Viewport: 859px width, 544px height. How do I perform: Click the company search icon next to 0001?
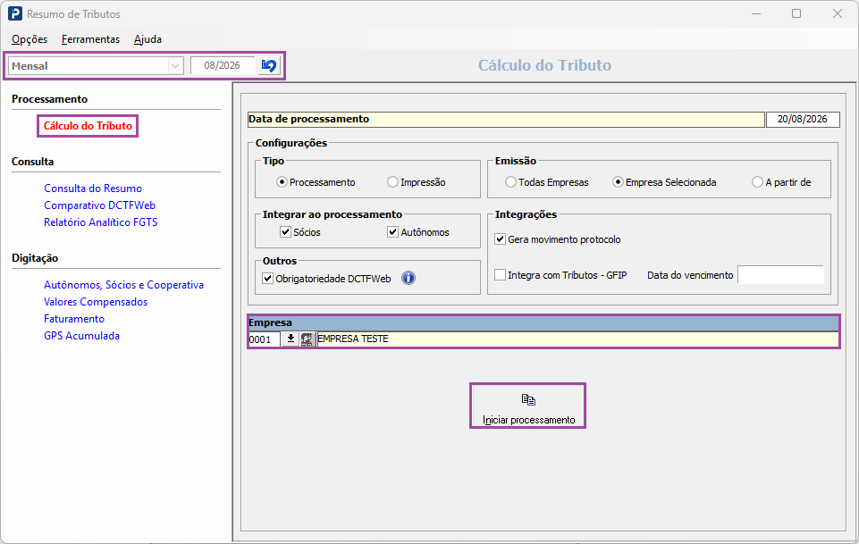coord(307,339)
